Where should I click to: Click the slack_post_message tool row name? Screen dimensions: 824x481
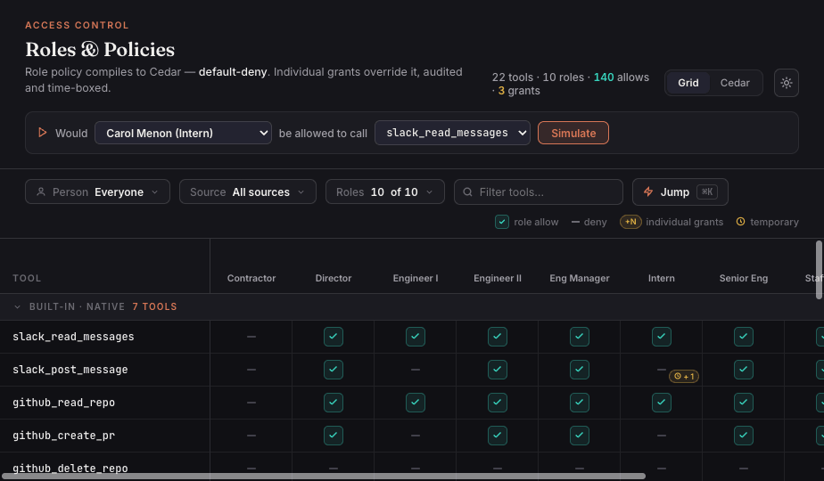tap(70, 369)
